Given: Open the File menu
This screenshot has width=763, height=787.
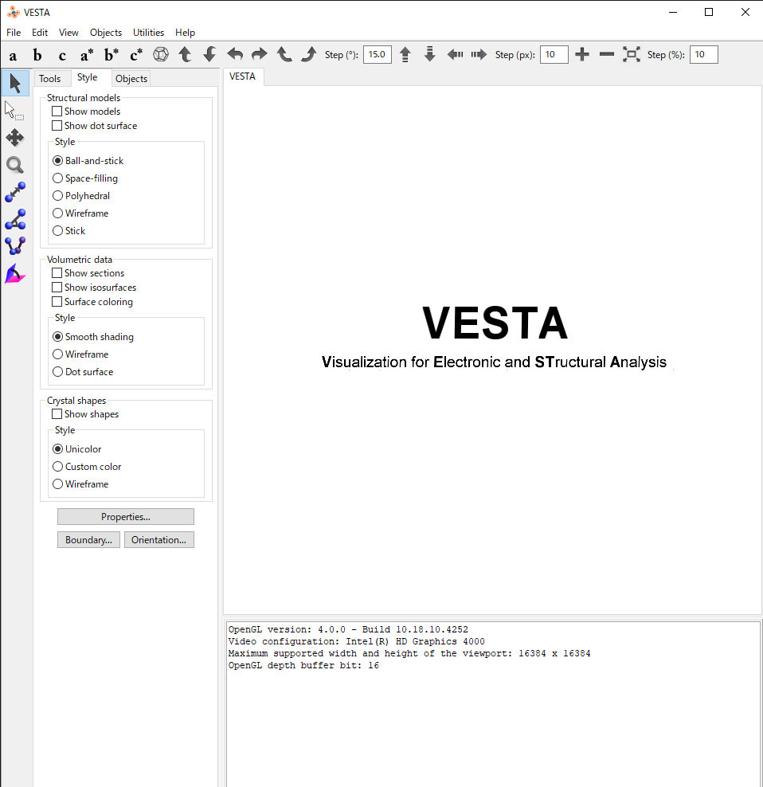Looking at the screenshot, I should click(14, 33).
